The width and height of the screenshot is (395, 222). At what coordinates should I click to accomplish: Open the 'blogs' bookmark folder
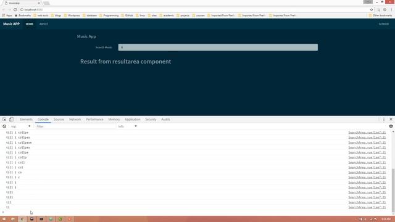56,15
